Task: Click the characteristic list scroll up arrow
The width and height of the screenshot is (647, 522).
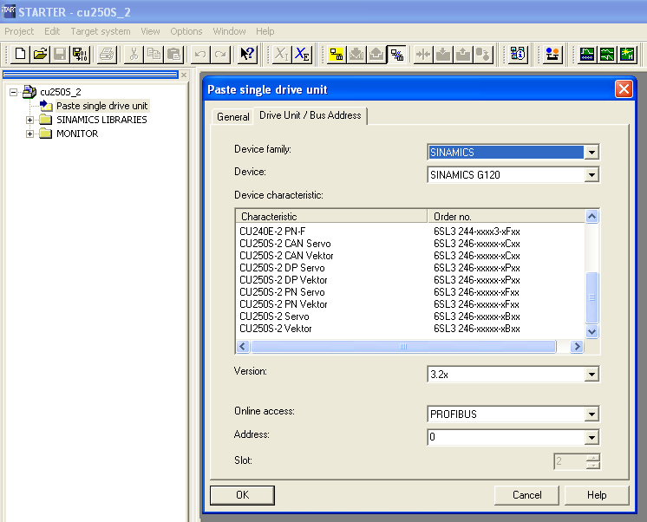Action: [591, 216]
